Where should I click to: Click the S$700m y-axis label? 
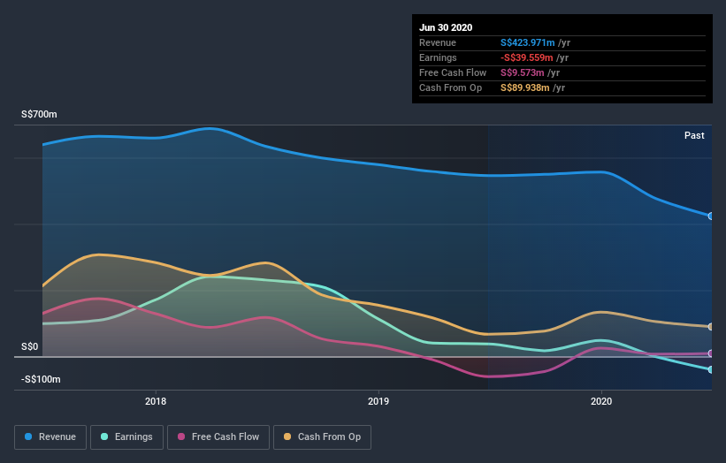point(39,114)
